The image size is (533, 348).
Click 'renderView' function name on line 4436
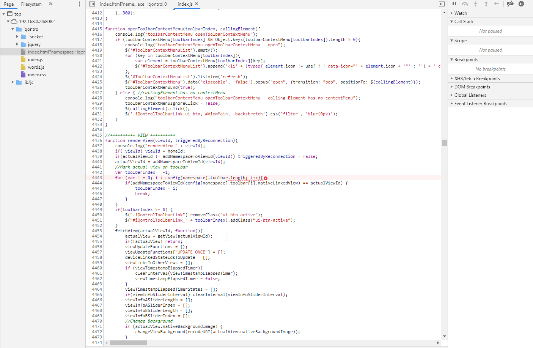click(x=140, y=140)
